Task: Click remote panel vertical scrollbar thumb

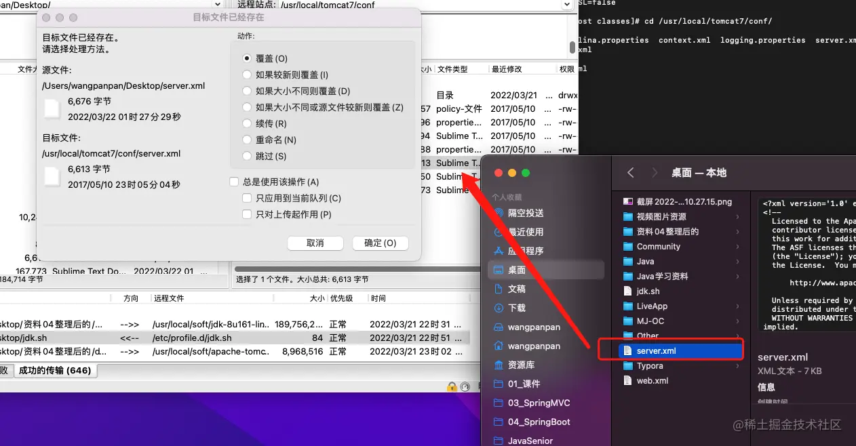Action: pos(572,47)
